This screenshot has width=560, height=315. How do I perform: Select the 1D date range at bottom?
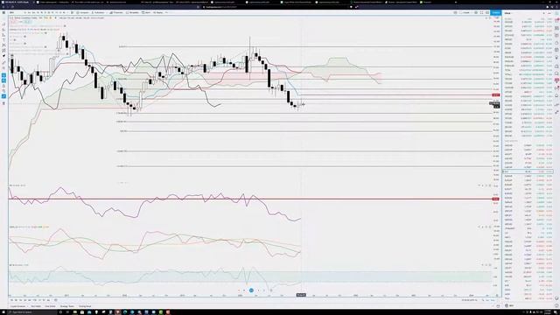click(x=11, y=300)
